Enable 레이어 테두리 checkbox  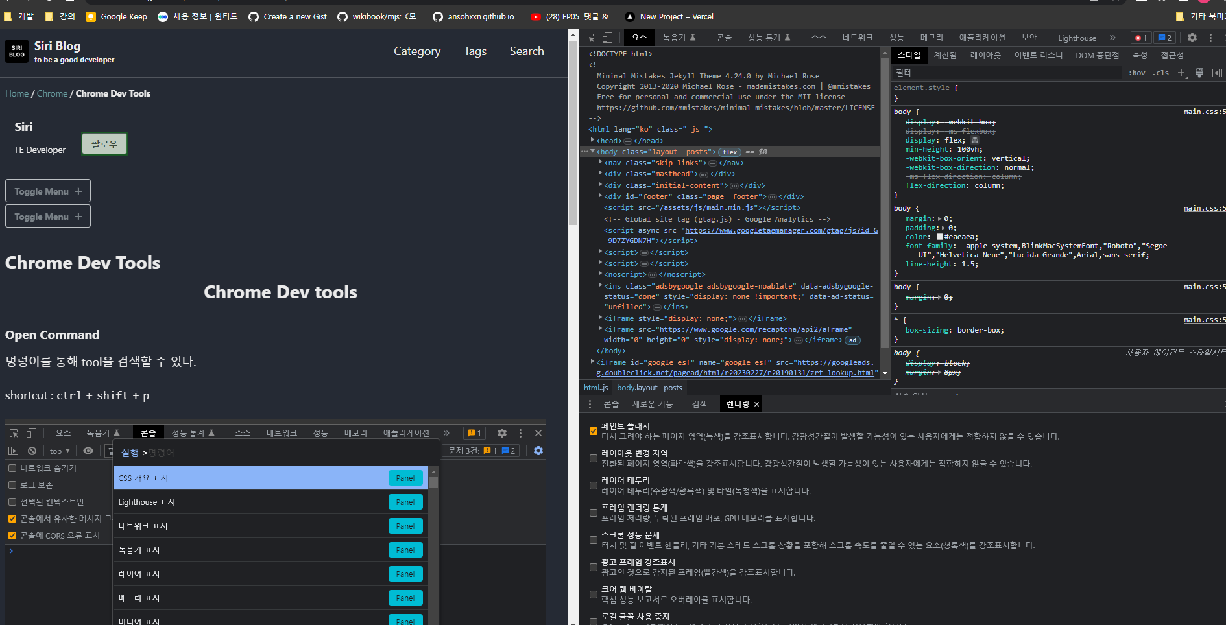(594, 485)
